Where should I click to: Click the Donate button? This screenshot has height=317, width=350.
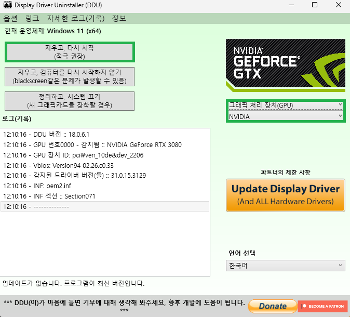[273, 306]
